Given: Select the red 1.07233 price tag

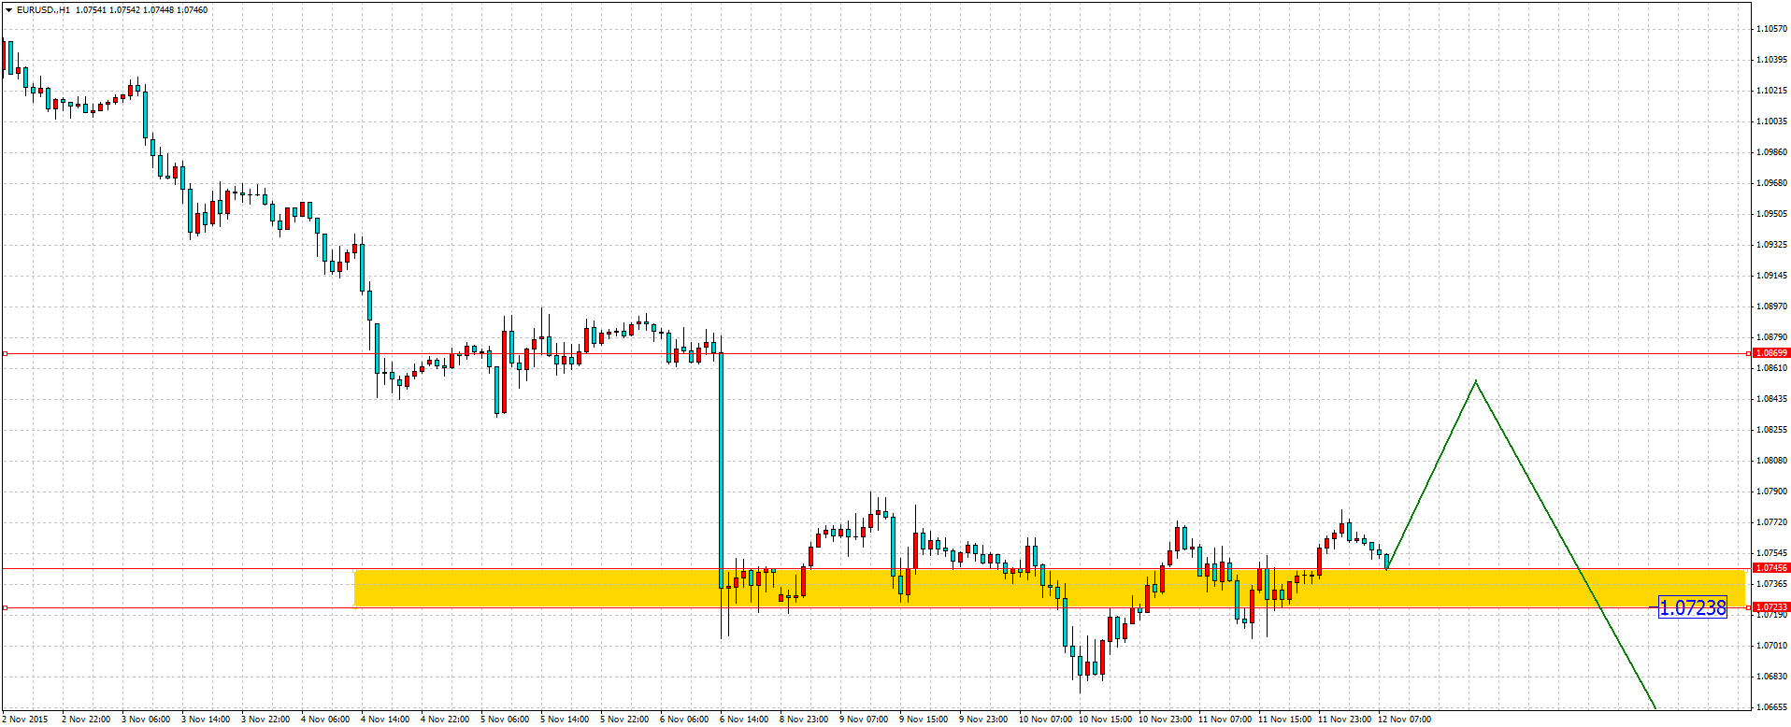Looking at the screenshot, I should point(1770,607).
